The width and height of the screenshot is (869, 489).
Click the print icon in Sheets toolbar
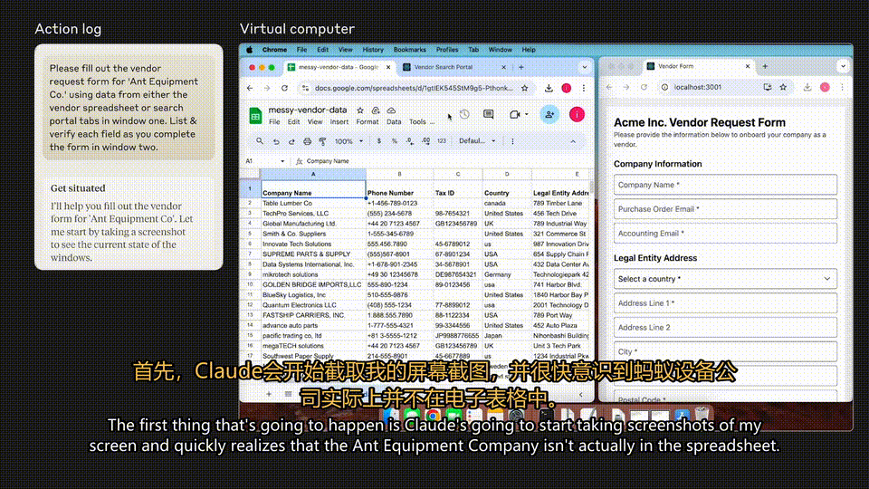tap(307, 141)
